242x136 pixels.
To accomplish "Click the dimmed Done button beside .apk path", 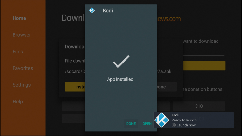I will tap(167, 87).
